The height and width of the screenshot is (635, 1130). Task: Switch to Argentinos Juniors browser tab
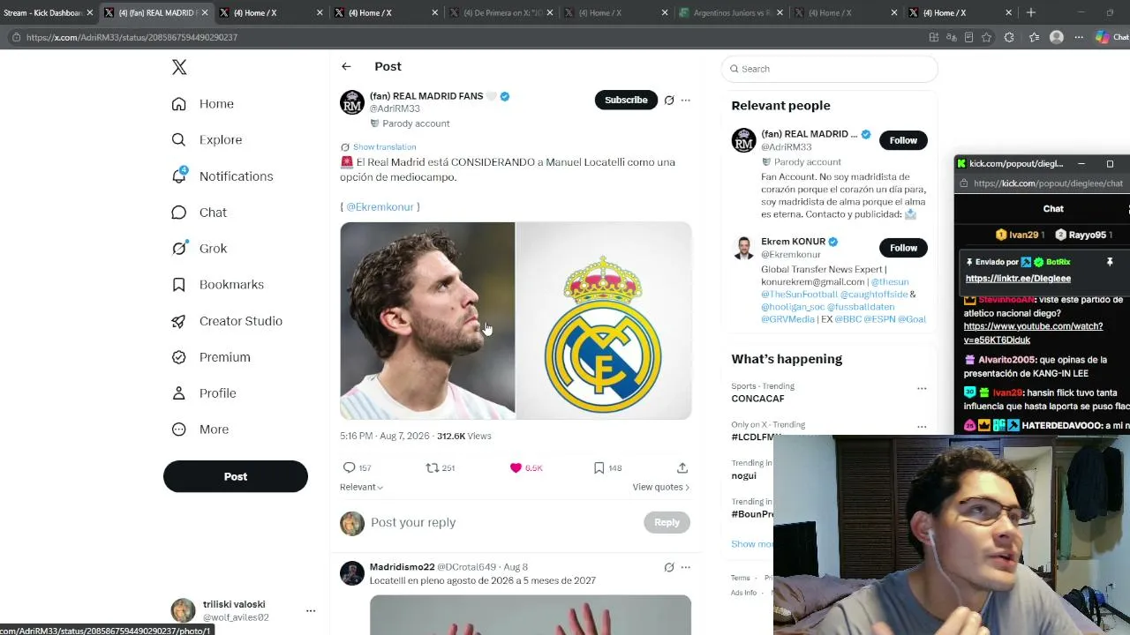tap(729, 13)
